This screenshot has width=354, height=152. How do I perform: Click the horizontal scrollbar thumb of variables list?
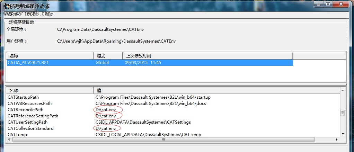tap(163, 140)
